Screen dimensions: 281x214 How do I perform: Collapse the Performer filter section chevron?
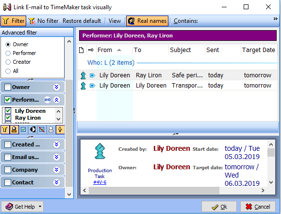[57, 100]
